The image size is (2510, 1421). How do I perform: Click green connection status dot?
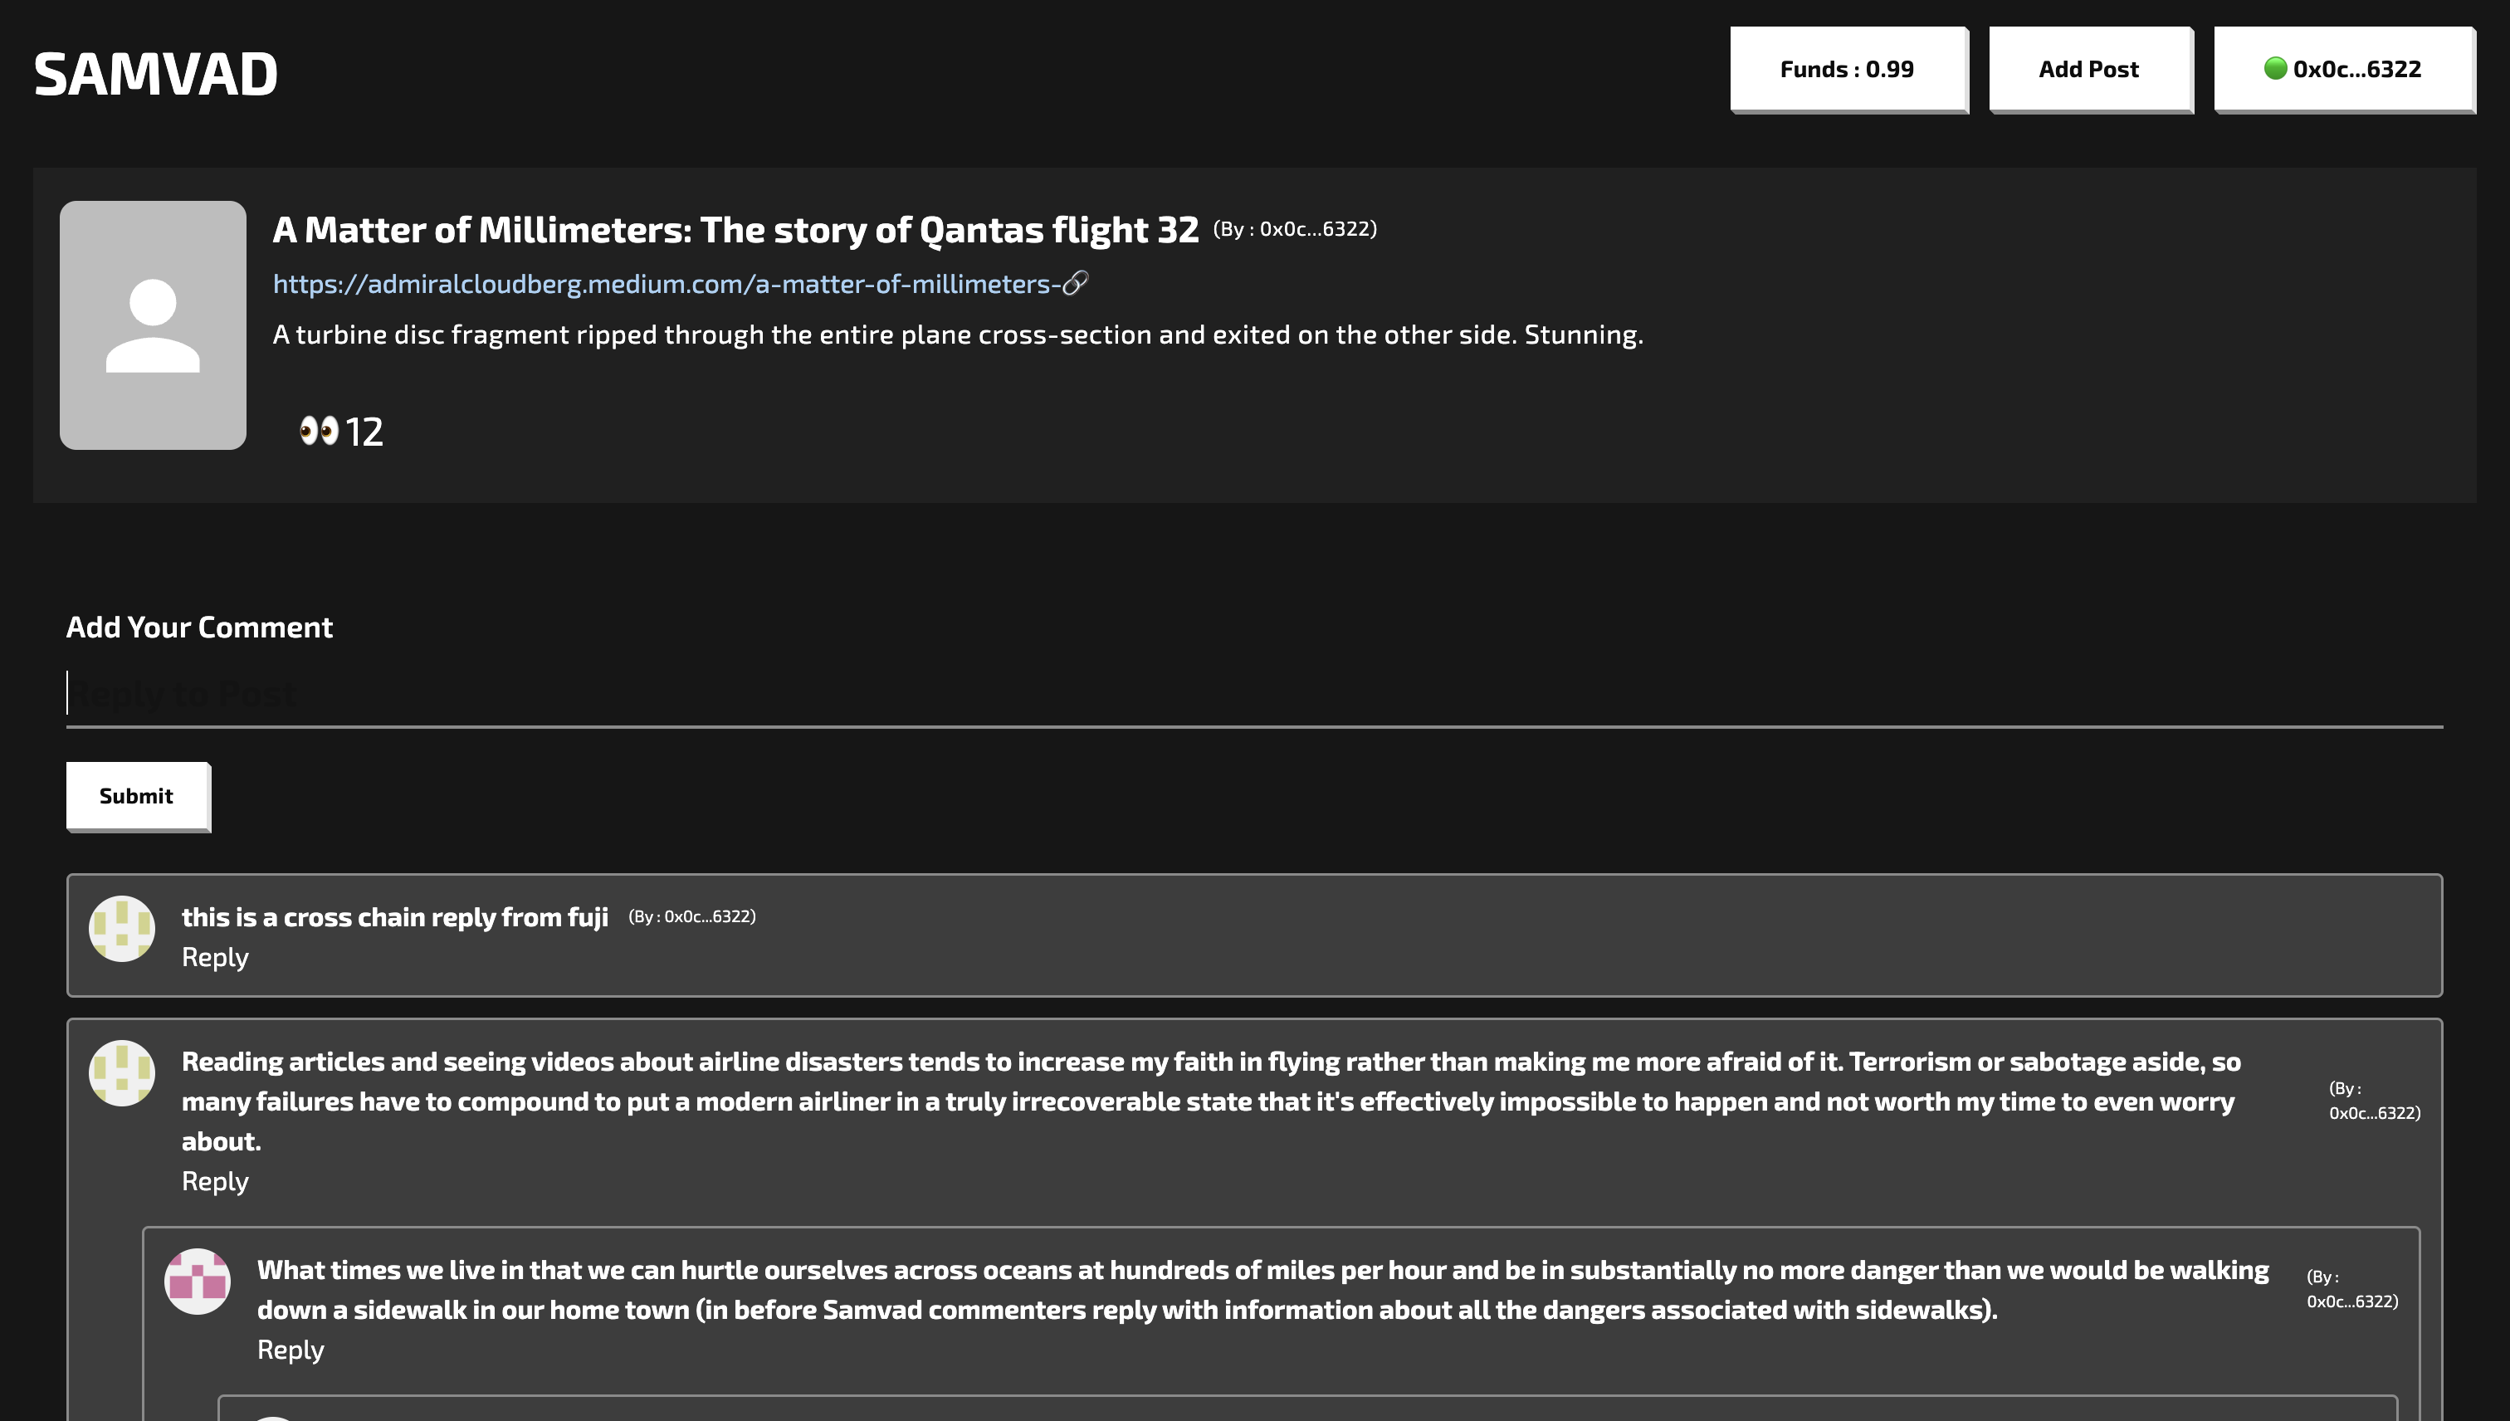[2275, 68]
